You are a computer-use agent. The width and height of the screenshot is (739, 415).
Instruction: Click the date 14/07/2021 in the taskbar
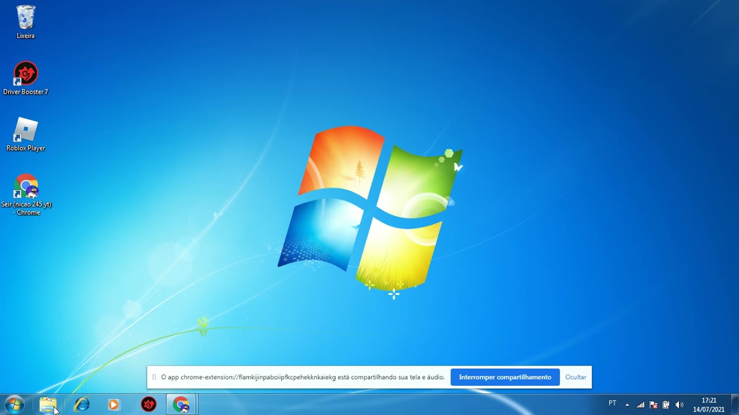709,409
